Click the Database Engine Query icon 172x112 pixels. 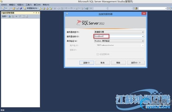(40, 8)
